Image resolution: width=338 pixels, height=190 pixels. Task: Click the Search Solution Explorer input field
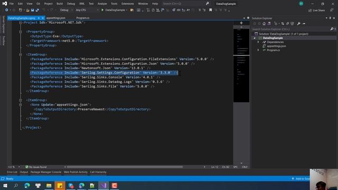[x=291, y=29]
